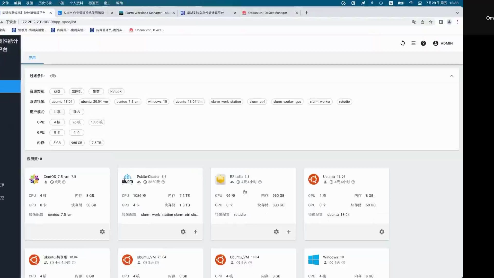Click the share icon in address bar
This screenshot has height=278, width=494.
tap(422, 22)
